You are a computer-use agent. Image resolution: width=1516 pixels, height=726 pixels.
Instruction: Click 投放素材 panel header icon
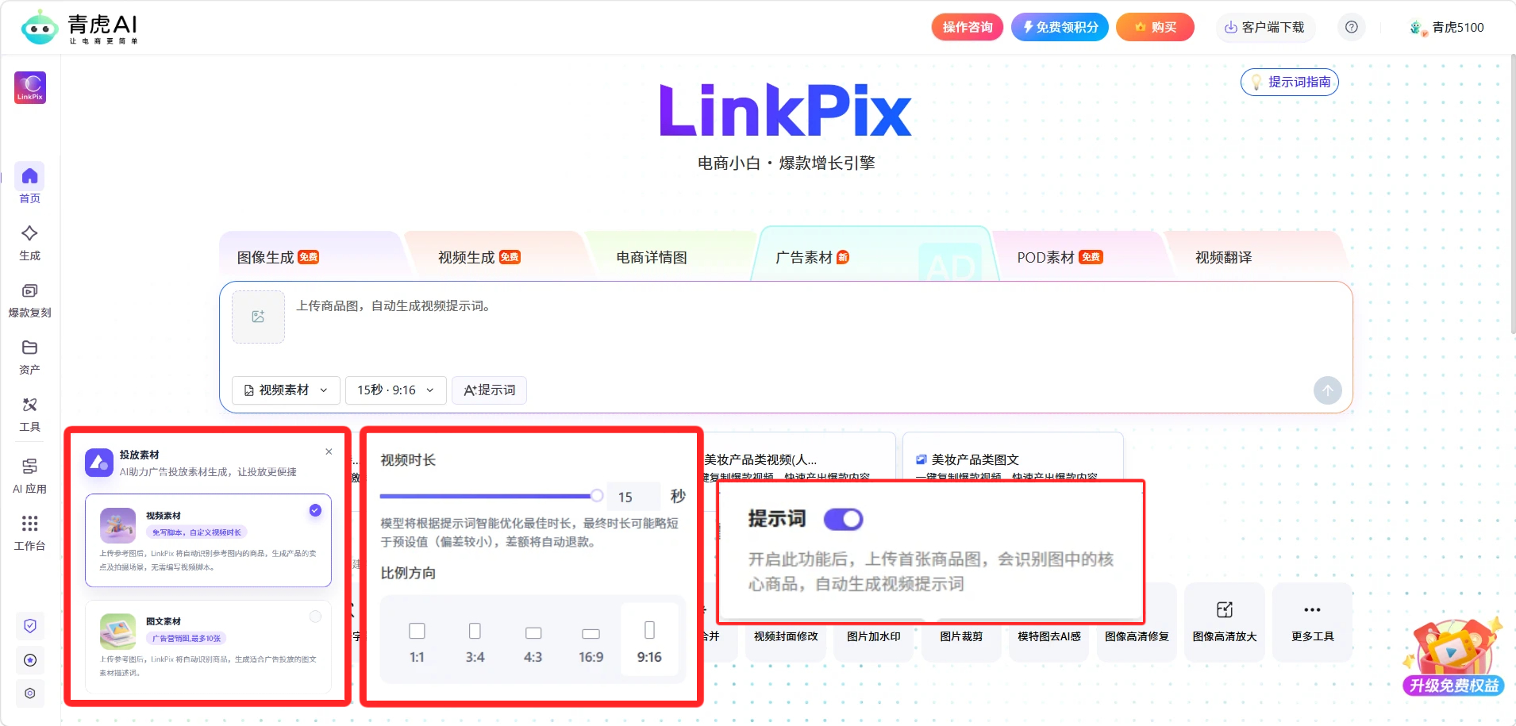[x=99, y=463]
